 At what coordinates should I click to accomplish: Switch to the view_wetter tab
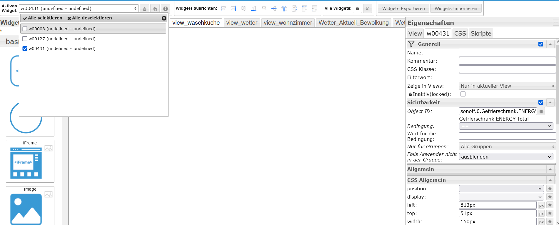coord(242,23)
